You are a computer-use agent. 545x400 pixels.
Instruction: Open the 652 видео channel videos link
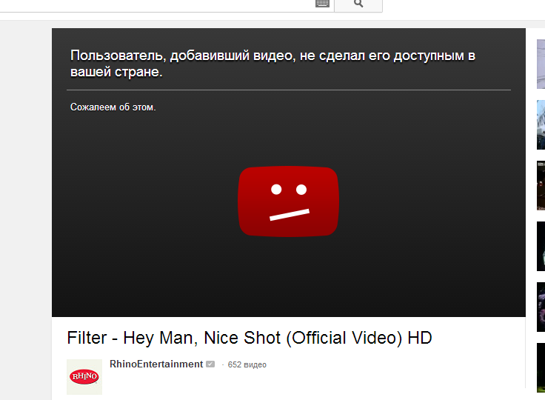point(247,364)
